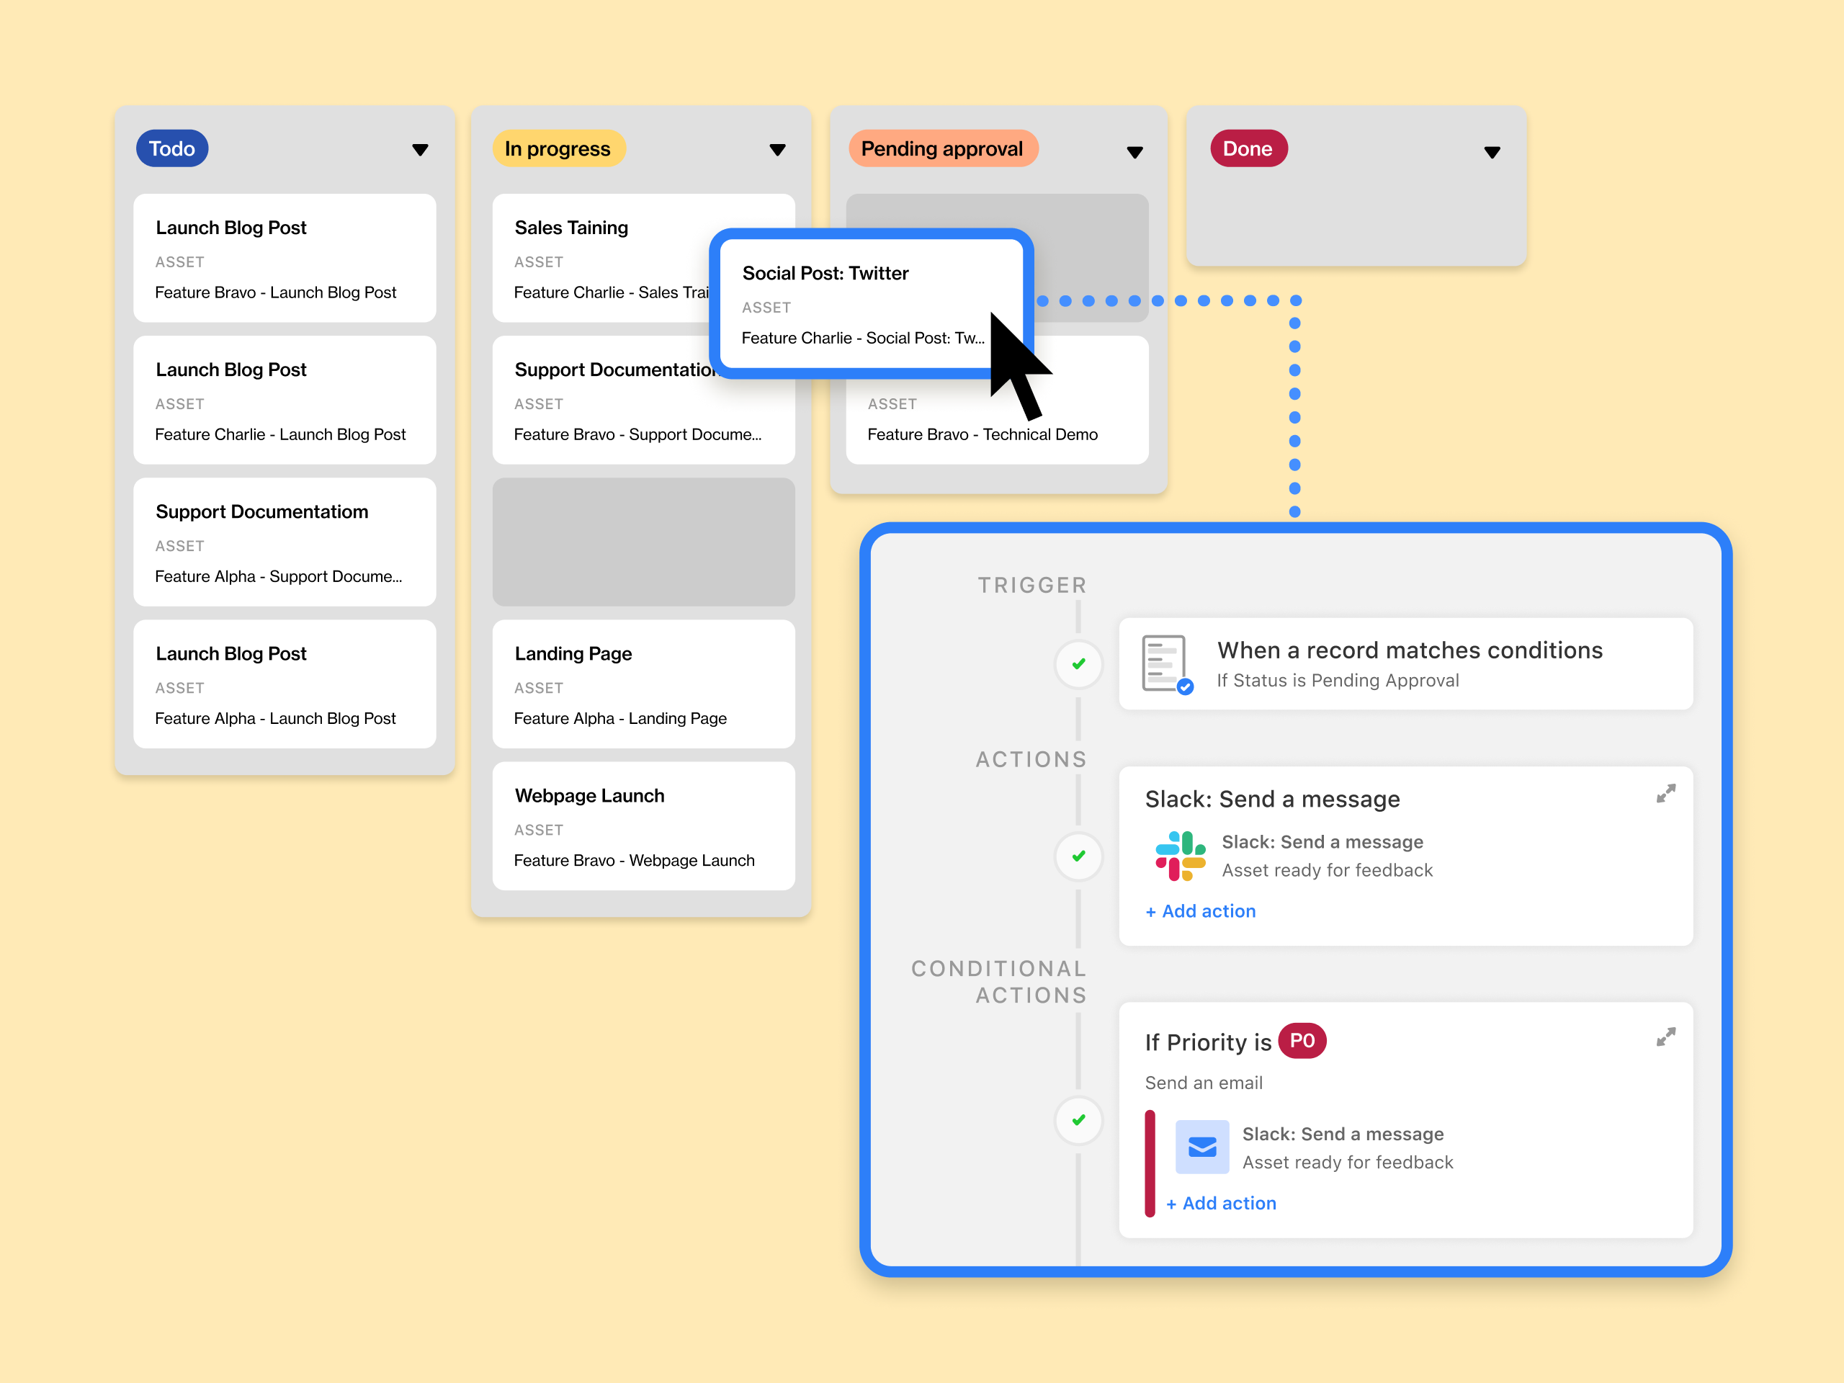Click the green checkmark next to the trigger
Image resolution: width=1844 pixels, height=1383 pixels.
click(1078, 664)
